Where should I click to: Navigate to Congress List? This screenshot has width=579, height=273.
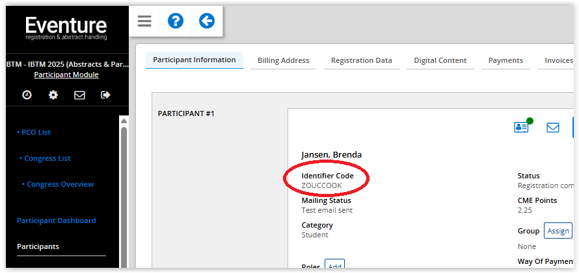pyautogui.click(x=47, y=158)
